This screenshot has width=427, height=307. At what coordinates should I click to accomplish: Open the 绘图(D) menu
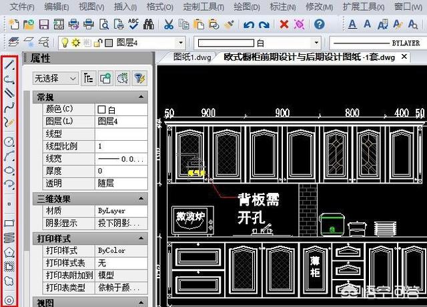247,7
